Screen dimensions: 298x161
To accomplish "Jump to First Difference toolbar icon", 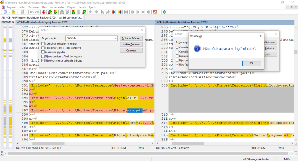I will point(74,12).
